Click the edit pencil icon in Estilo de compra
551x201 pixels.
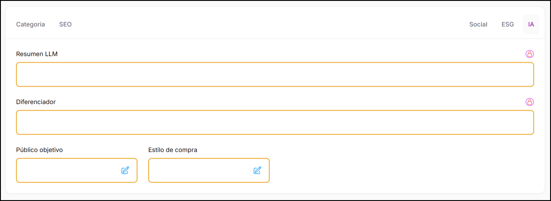point(257,170)
